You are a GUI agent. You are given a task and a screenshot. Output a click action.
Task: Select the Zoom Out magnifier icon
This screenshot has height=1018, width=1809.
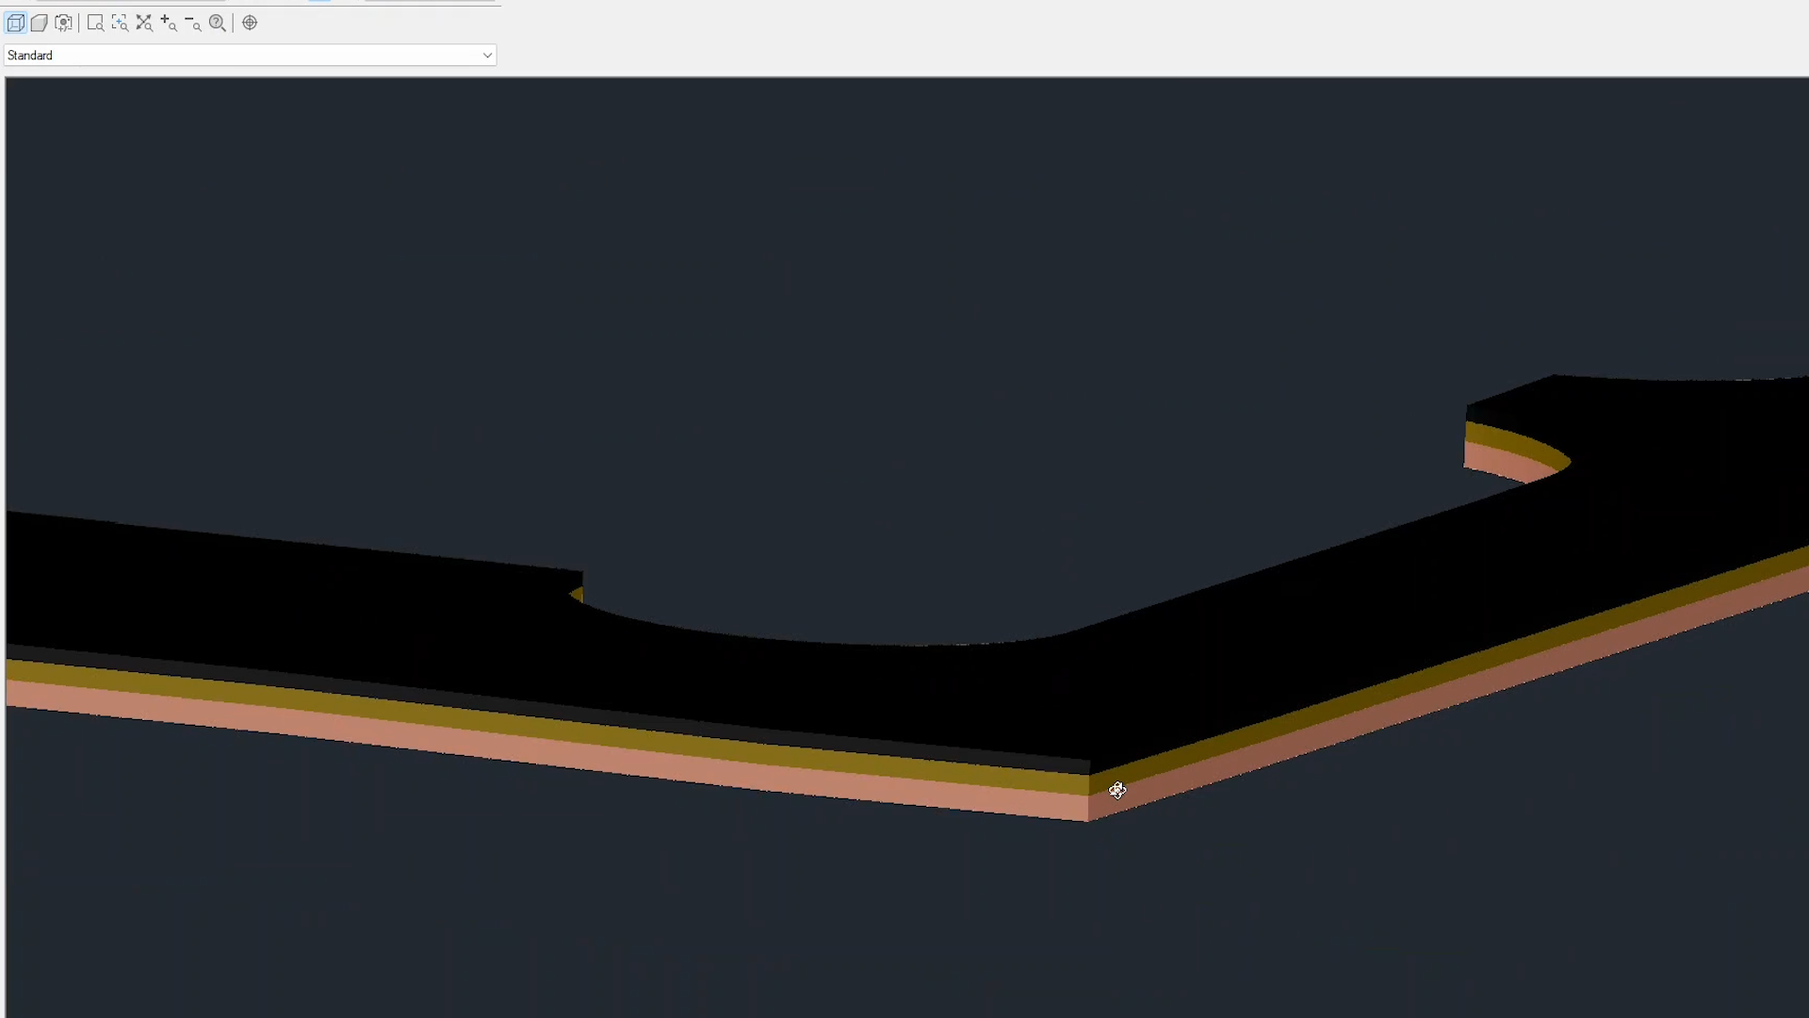point(193,23)
